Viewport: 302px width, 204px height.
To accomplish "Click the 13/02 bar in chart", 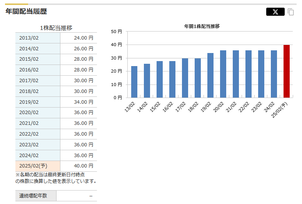I will click(x=134, y=82).
